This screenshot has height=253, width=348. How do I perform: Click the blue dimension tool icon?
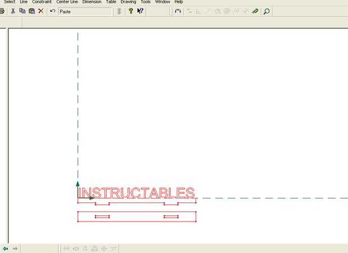pyautogui.click(x=178, y=11)
